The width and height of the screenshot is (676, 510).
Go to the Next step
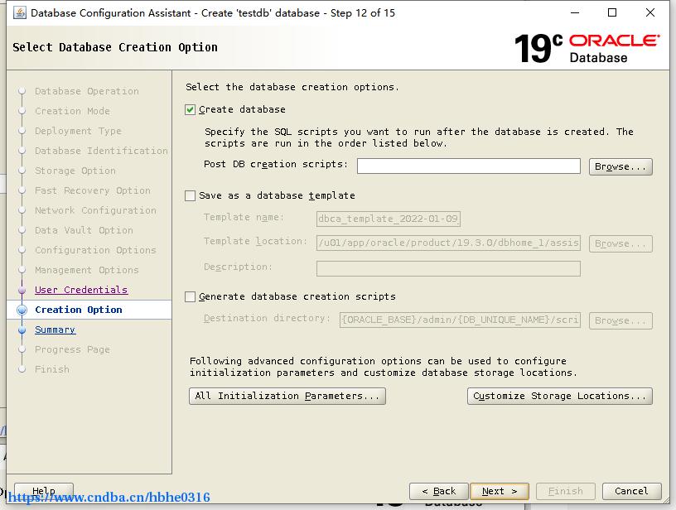pyautogui.click(x=500, y=491)
